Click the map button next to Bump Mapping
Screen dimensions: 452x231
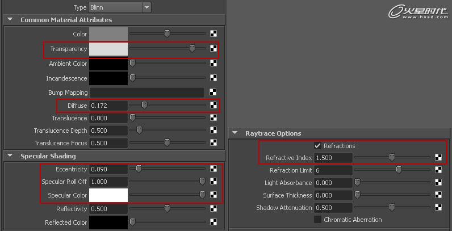tap(214, 93)
